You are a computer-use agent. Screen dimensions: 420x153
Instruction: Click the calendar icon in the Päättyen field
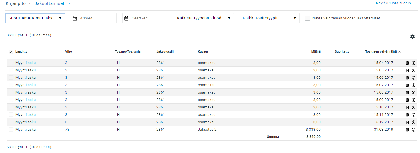coord(126,18)
